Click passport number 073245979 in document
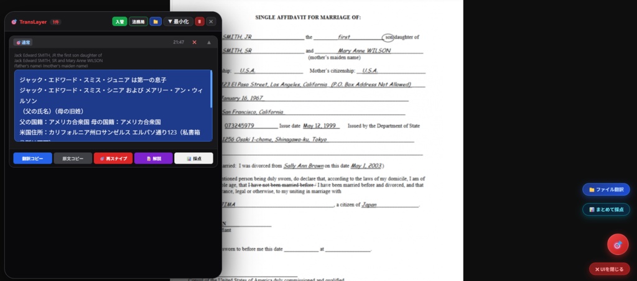The height and width of the screenshot is (281, 637). 239,126
